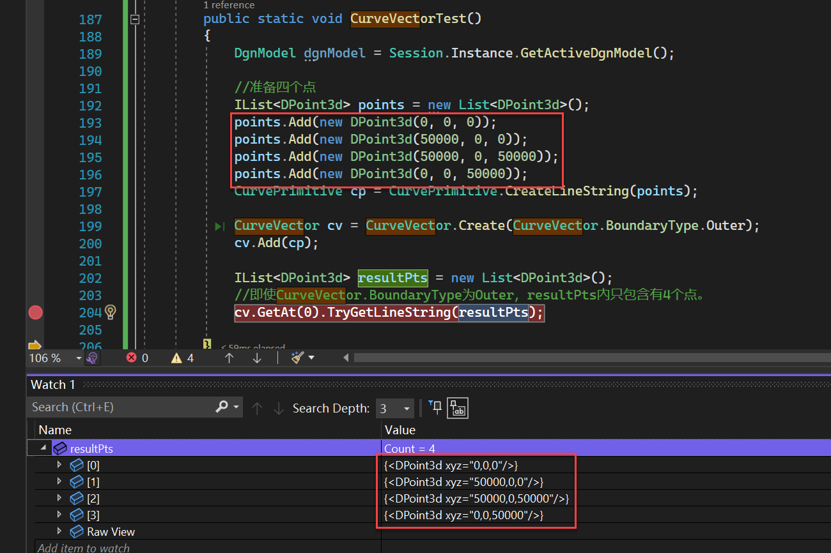Open the code health indicator icon
This screenshot has height=553, width=831.
tap(92, 358)
